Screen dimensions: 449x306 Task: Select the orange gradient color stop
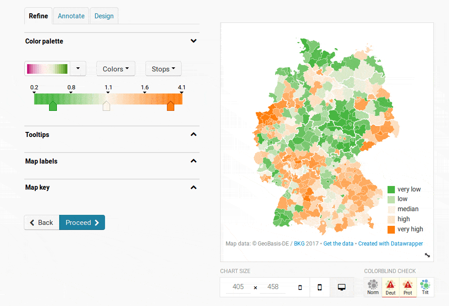coord(171,106)
